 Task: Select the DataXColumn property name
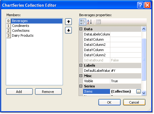coord(97,39)
